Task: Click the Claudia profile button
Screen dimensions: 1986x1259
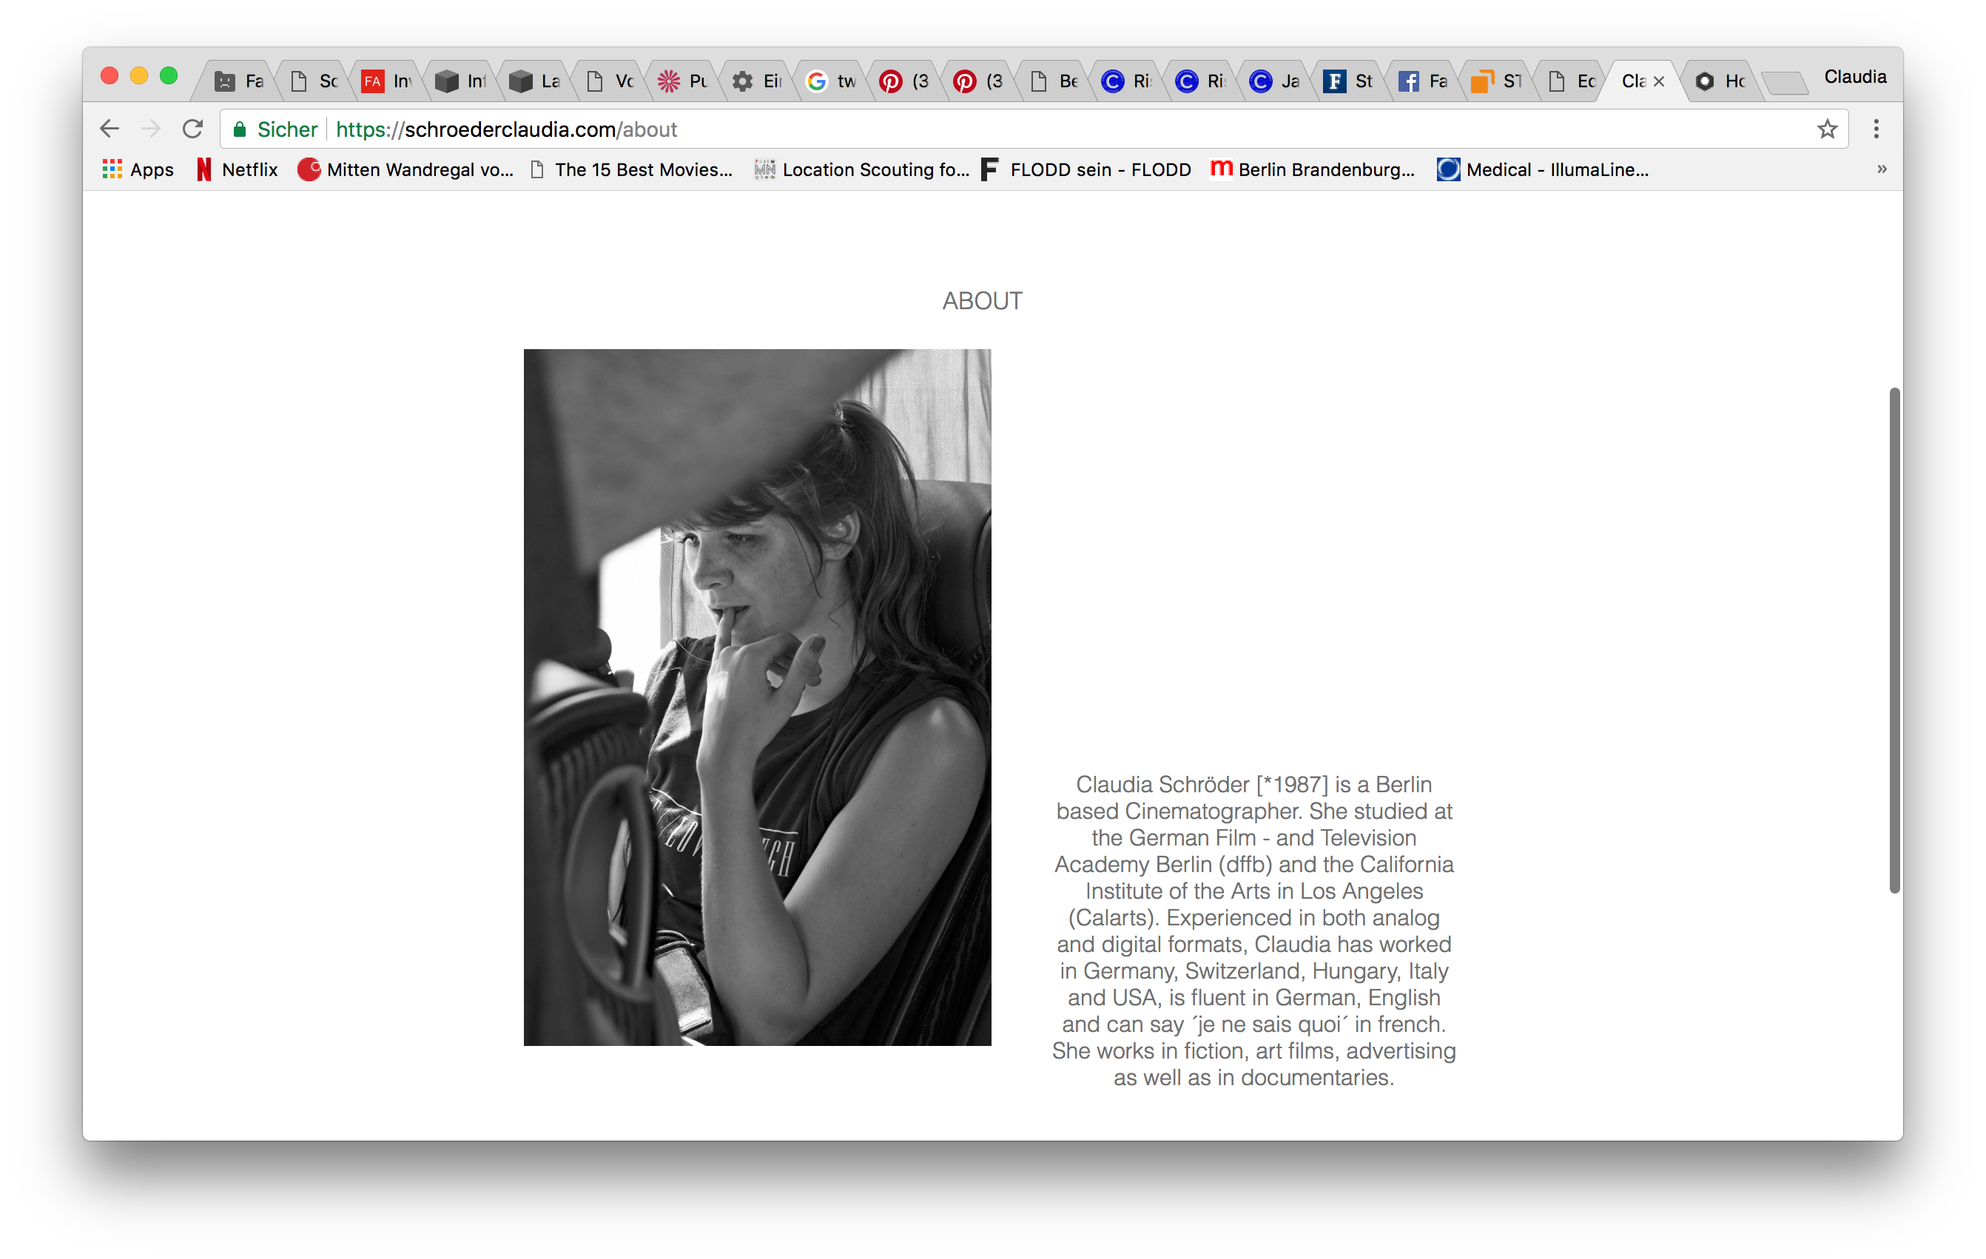Action: click(x=1854, y=77)
